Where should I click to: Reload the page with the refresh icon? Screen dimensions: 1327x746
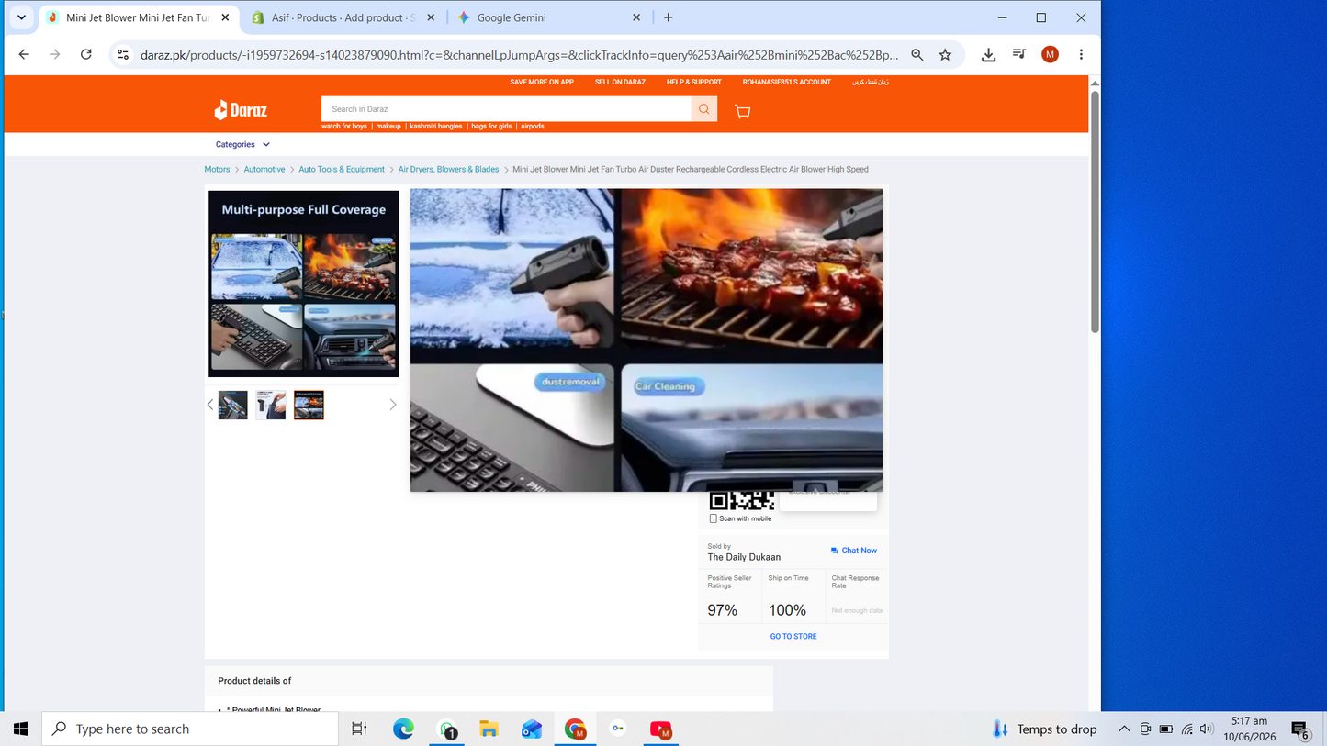point(86,55)
